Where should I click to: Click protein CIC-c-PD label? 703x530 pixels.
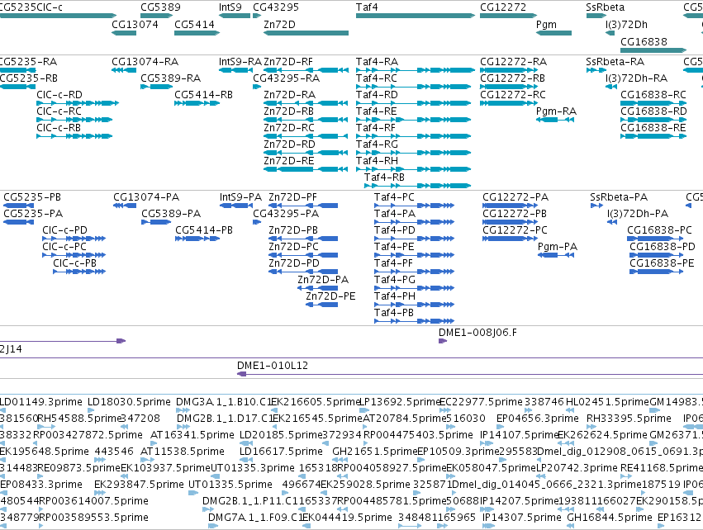coord(64,230)
